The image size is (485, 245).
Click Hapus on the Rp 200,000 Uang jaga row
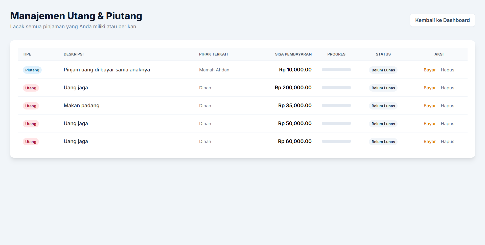click(447, 88)
